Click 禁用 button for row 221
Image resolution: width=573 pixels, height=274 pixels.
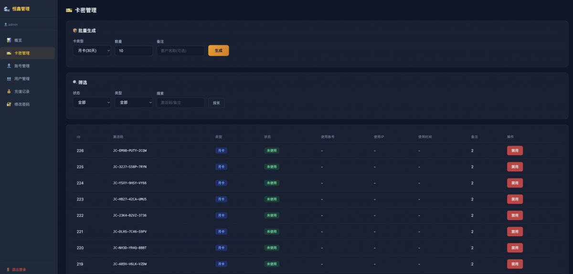click(x=515, y=232)
